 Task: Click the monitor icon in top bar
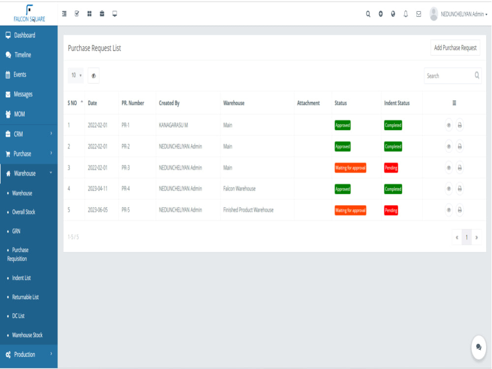click(x=115, y=14)
